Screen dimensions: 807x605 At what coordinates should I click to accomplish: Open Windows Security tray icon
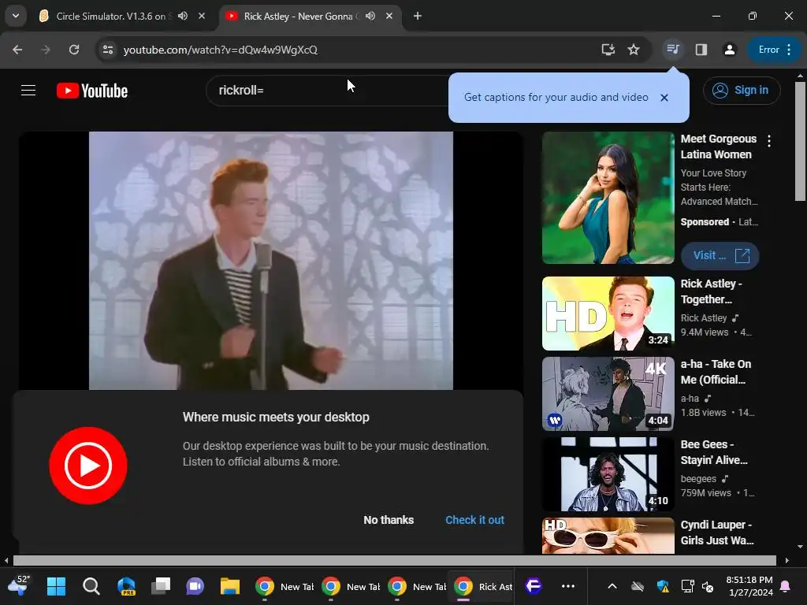pos(663,586)
